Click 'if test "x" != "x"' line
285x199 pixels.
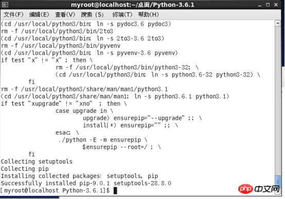[x=47, y=60]
